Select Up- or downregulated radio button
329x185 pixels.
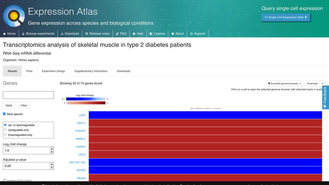point(5,125)
